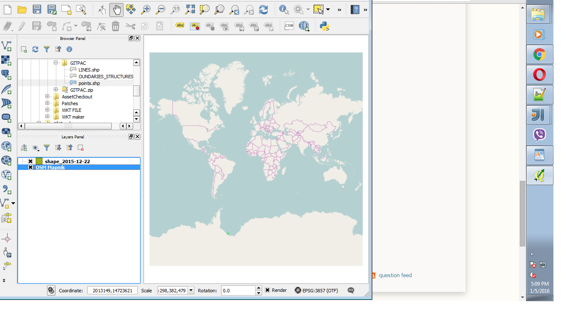Image resolution: width=574 pixels, height=323 pixels.
Task: Click the Coordinate input field
Action: 112,290
